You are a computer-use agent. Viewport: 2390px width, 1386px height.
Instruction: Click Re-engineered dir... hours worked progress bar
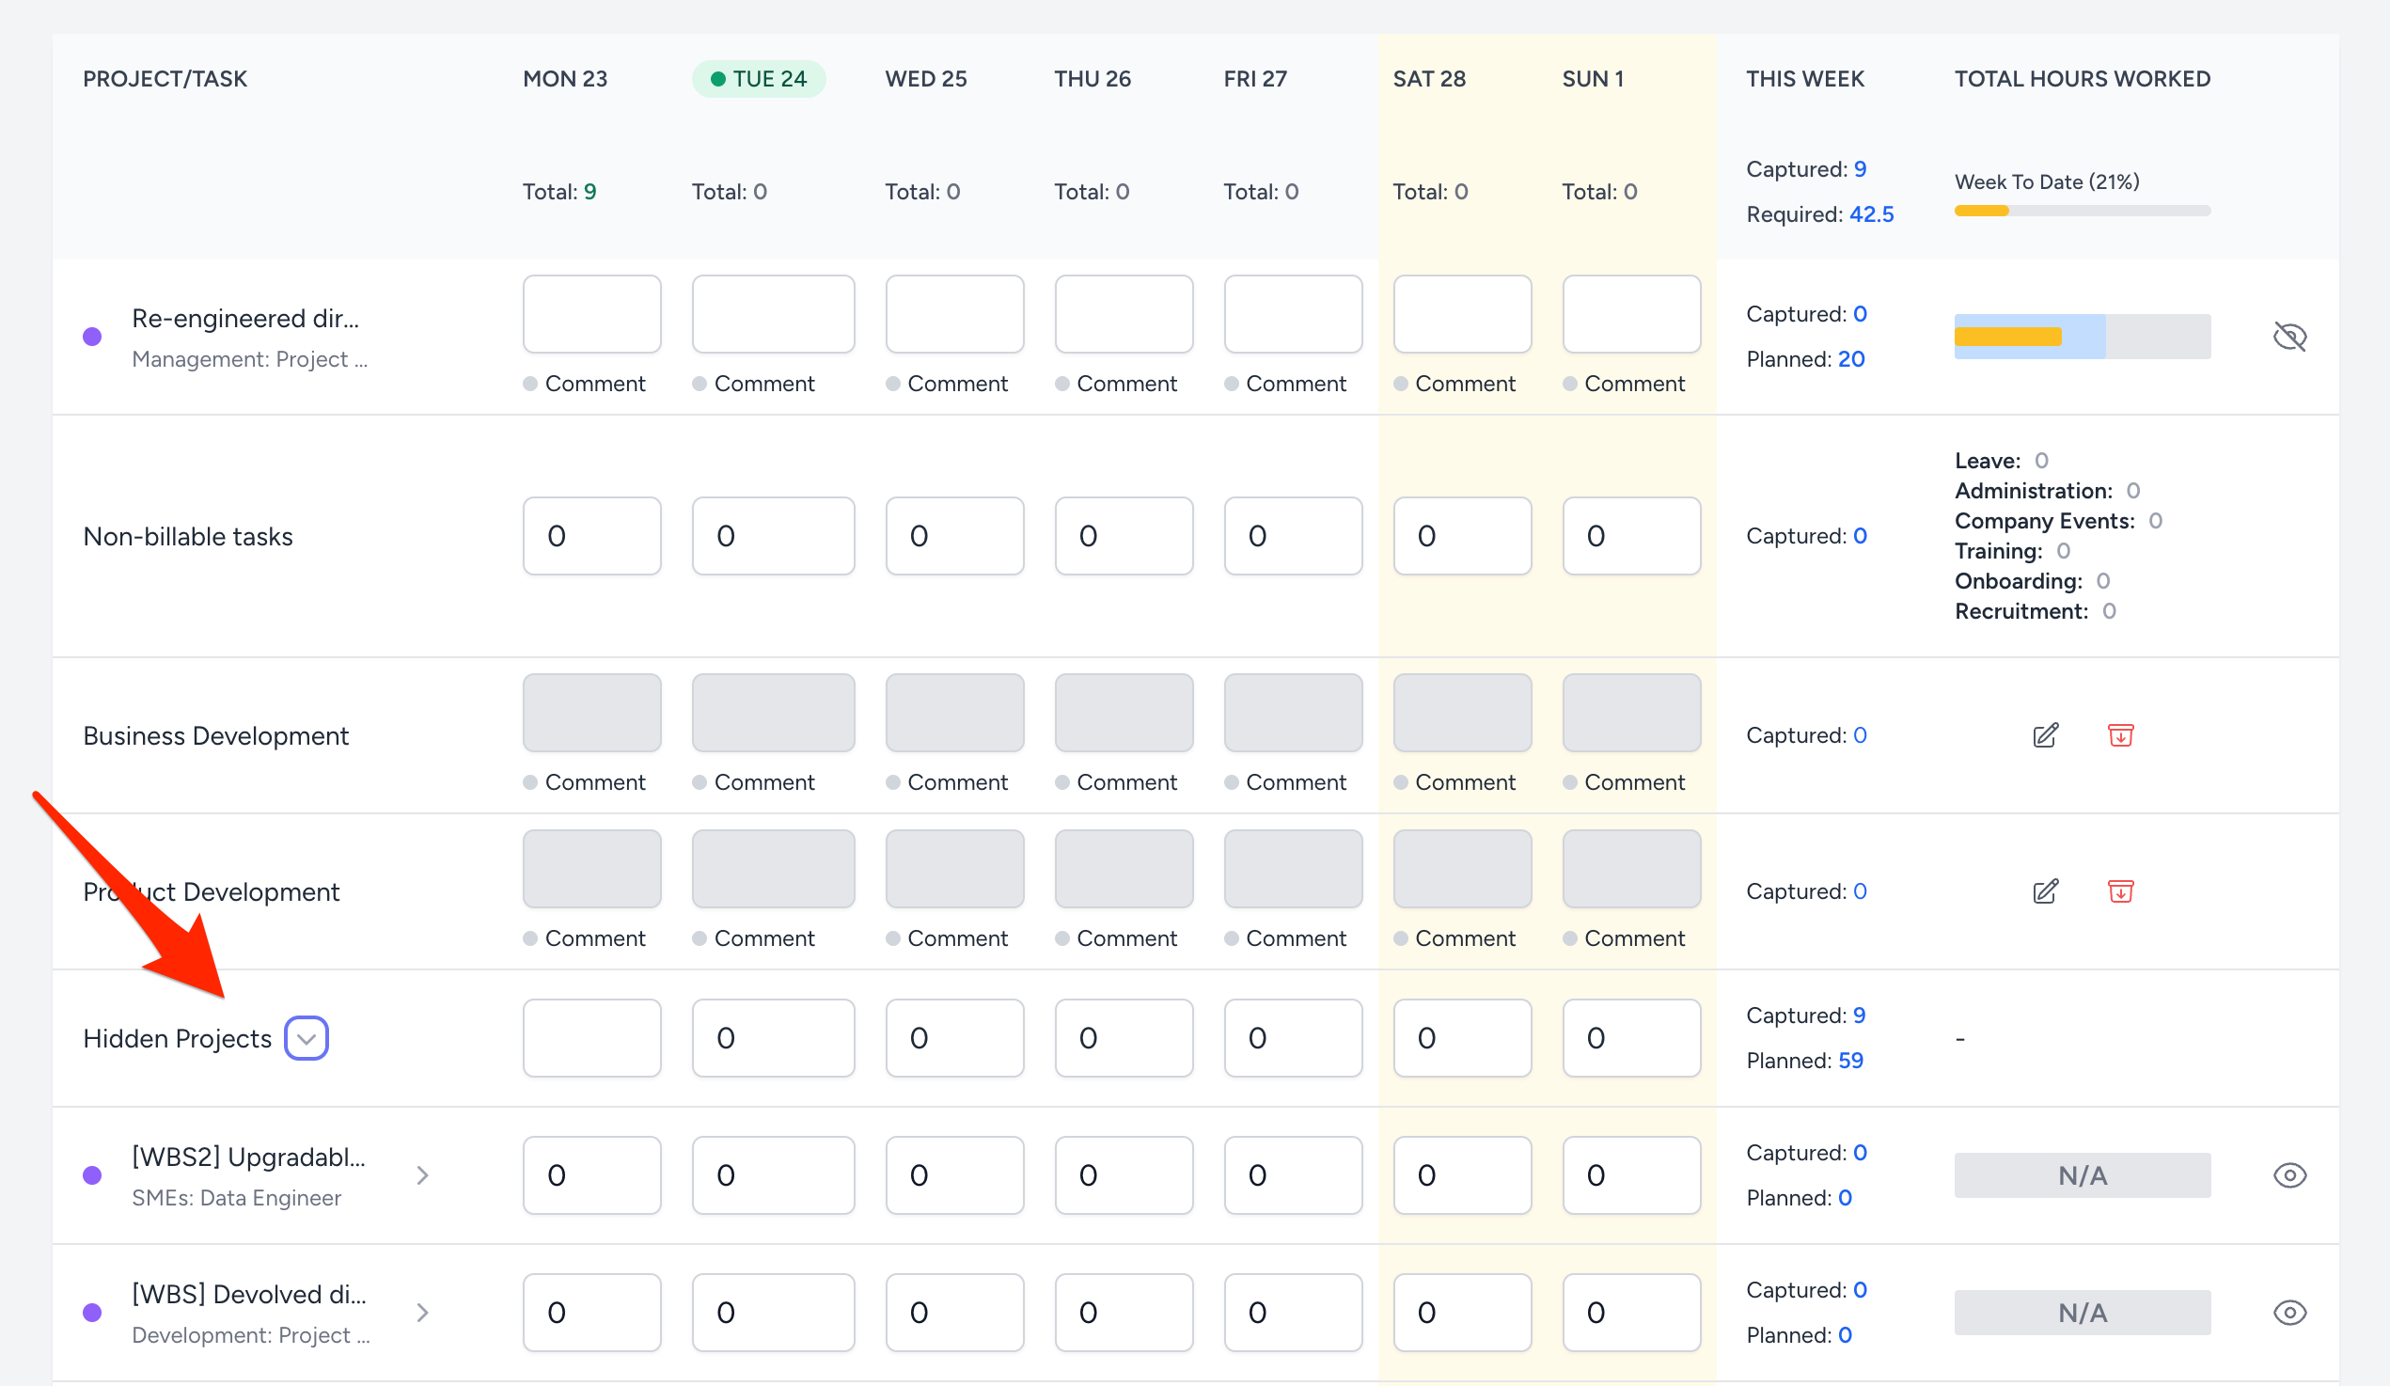click(x=2082, y=336)
